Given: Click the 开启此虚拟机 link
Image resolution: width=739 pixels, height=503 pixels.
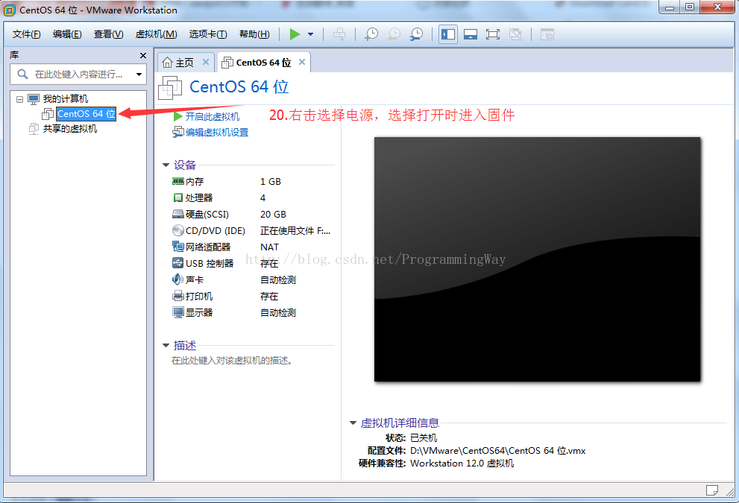Looking at the screenshot, I should (212, 117).
